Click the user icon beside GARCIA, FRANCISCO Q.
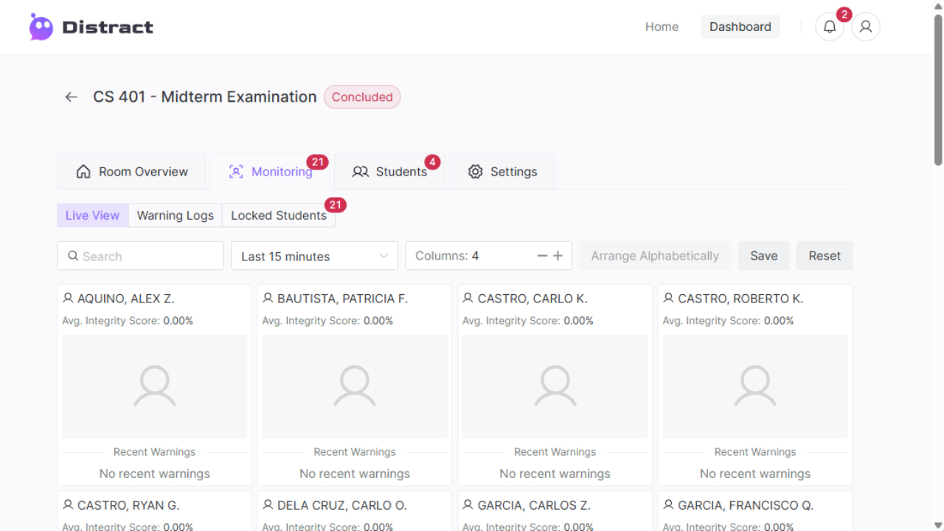944x531 pixels. click(x=668, y=504)
